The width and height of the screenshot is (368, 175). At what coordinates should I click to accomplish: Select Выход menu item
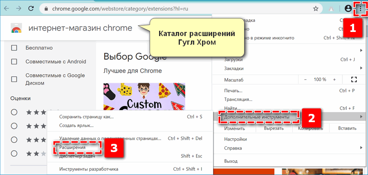(x=290, y=161)
